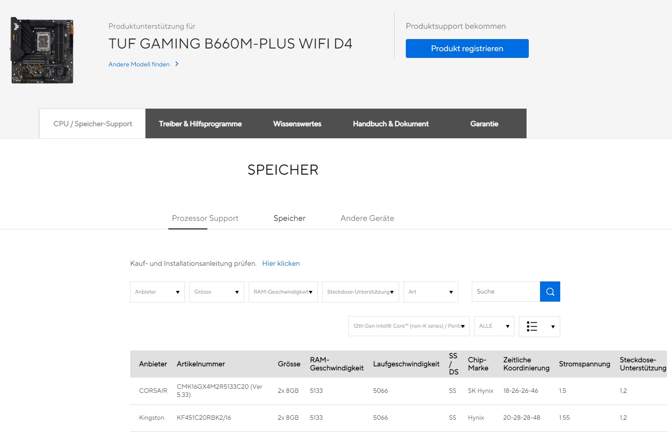Select the Prozessor Support sub-tab

[205, 218]
